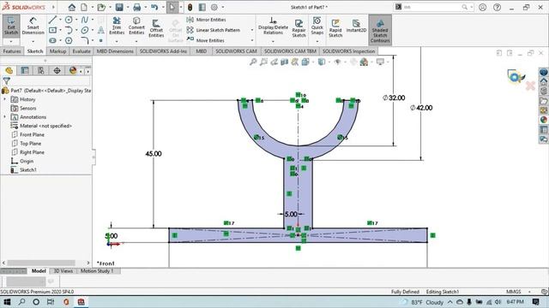
Task: Click the Save icon
Action: pos(119,8)
